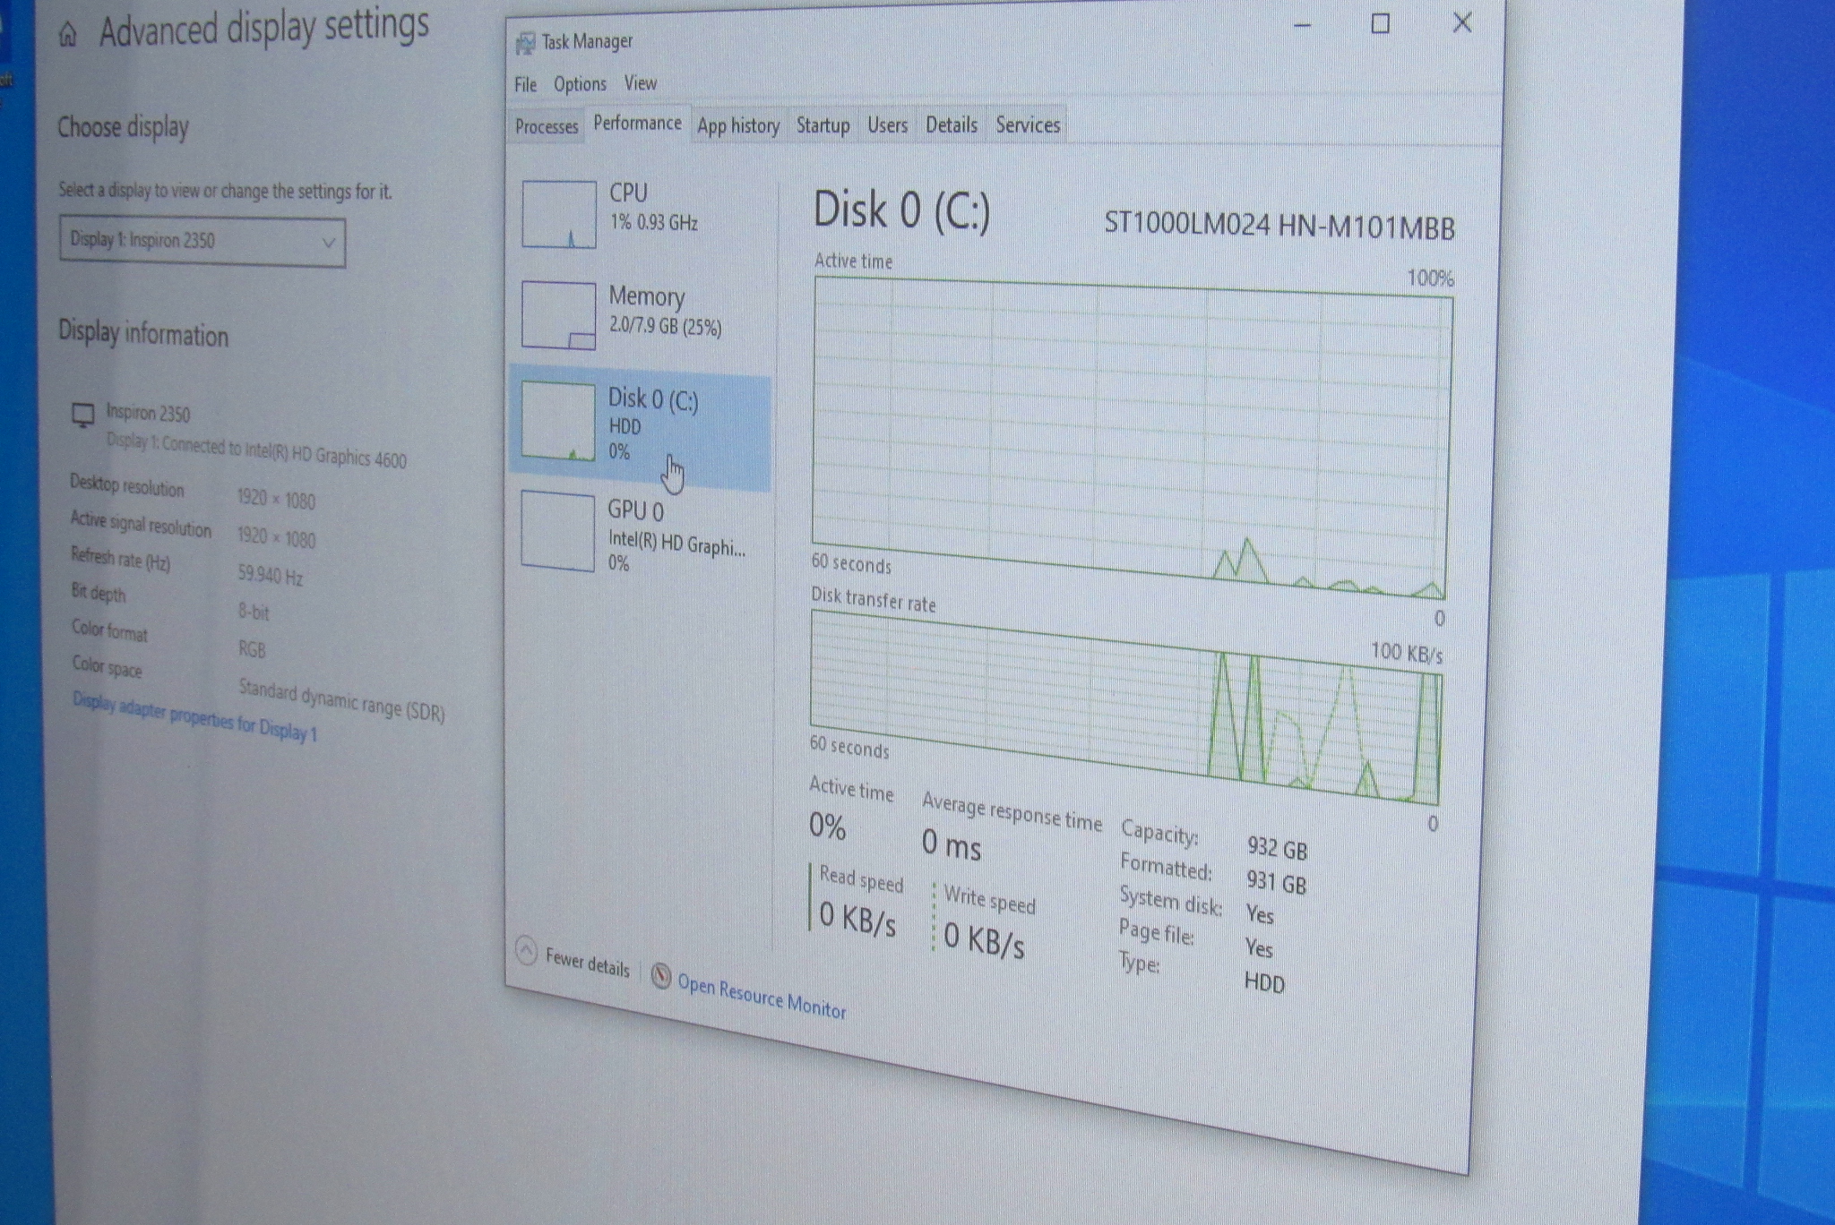
Task: Go to the Services tab
Action: (1028, 125)
